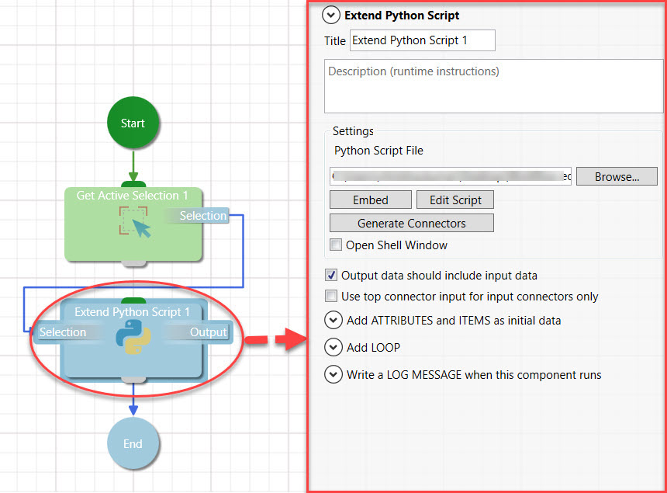Click the Generate Connectors button
Screen dimensions: 667x493
pos(412,224)
